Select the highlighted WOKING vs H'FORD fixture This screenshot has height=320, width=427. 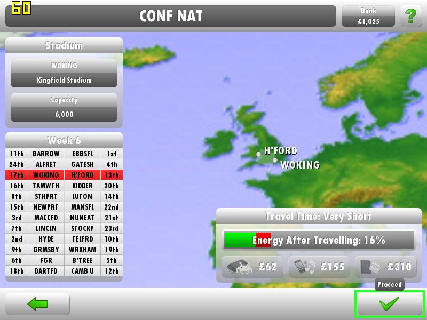tap(64, 175)
